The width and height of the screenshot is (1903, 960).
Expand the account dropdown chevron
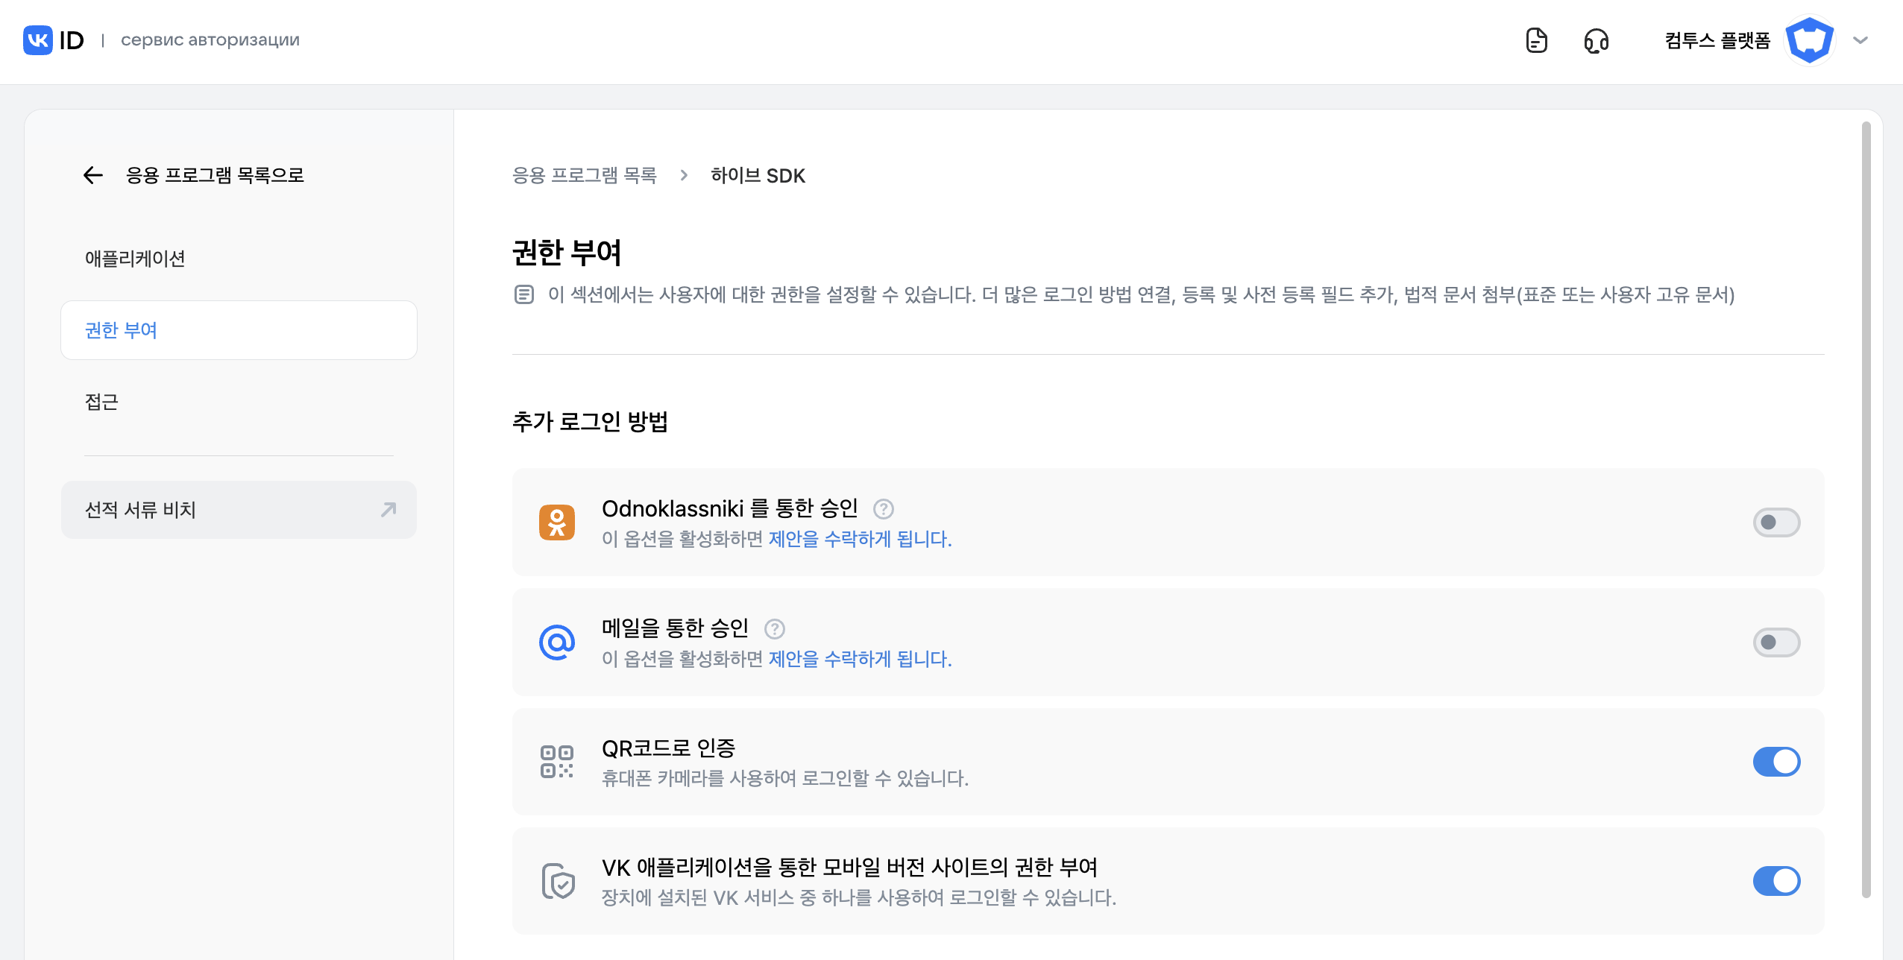click(x=1860, y=40)
